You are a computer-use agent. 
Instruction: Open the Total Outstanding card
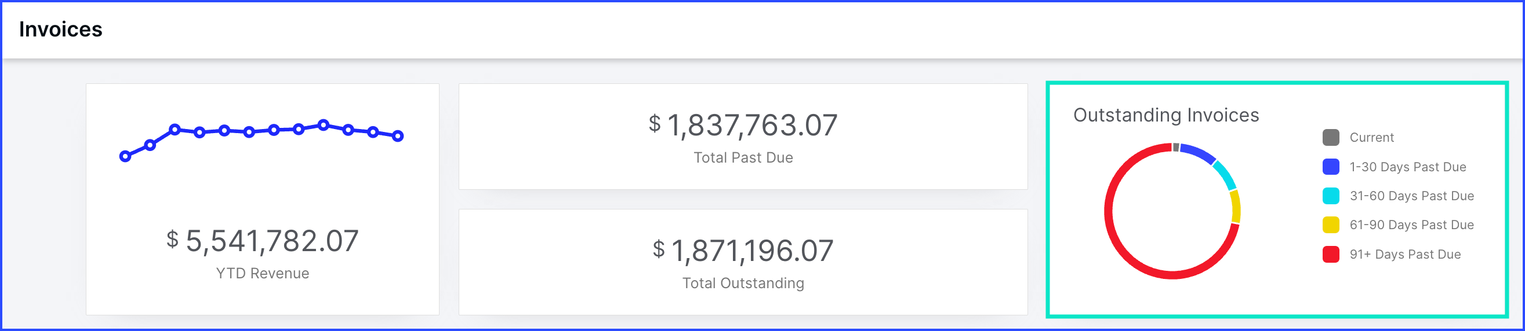pyautogui.click(x=743, y=262)
